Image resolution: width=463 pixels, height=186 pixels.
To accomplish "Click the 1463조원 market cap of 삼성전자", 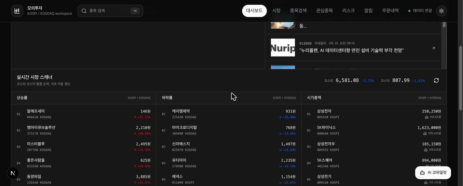I will (x=433, y=117).
